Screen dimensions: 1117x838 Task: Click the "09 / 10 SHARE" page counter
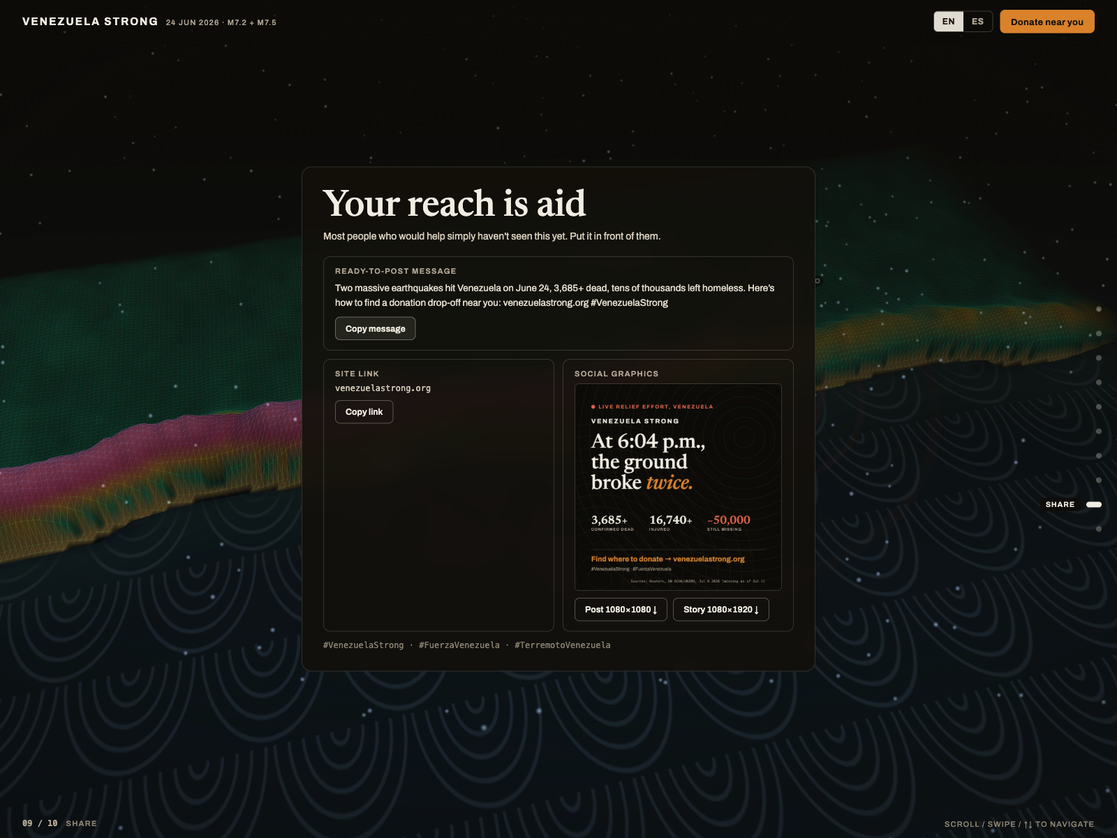59,823
